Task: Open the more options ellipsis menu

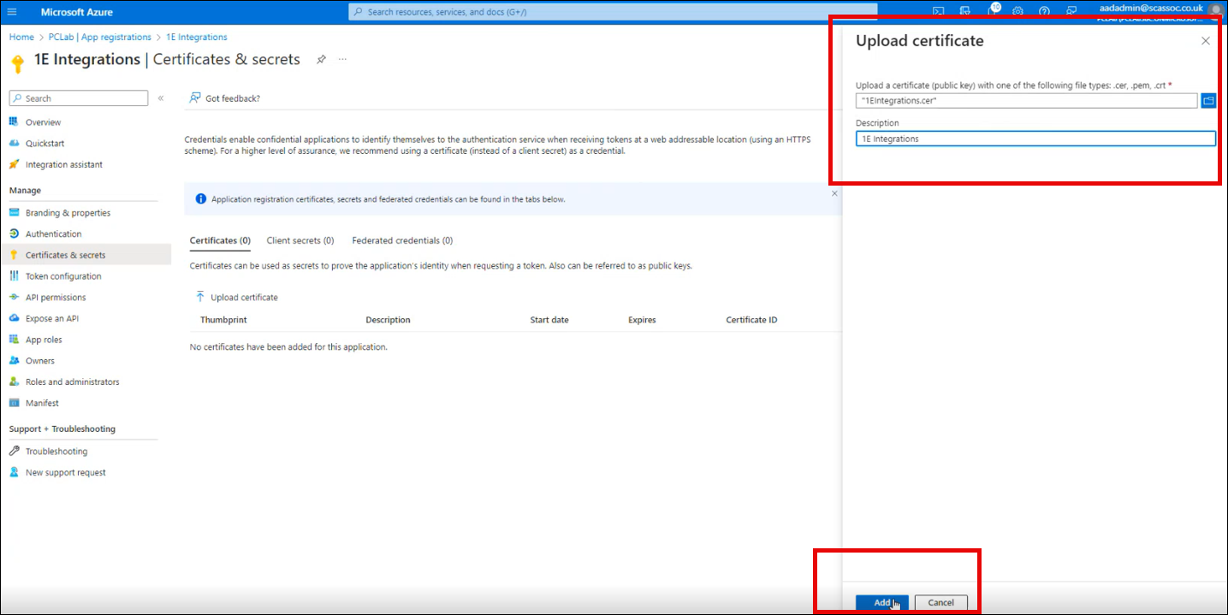Action: (342, 60)
